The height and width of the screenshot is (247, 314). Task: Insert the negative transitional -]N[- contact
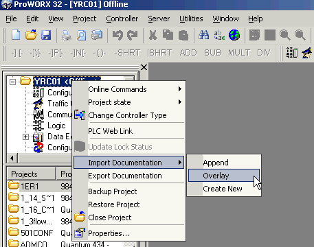click(78, 53)
